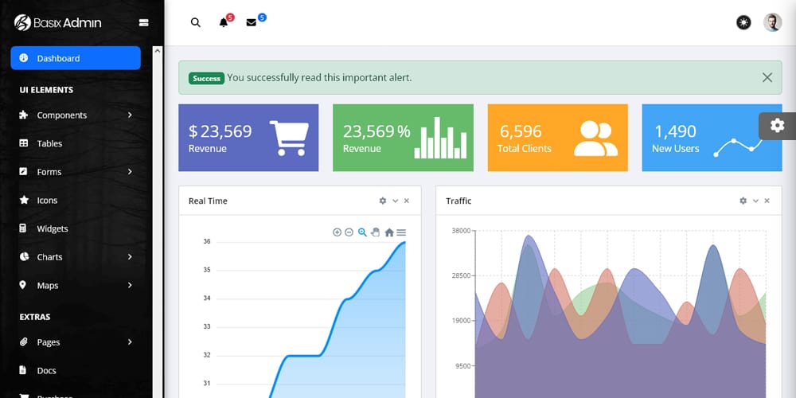Viewport: 796px width, 398px height.
Task: Select Dashboard in the sidebar
Action: coord(75,58)
